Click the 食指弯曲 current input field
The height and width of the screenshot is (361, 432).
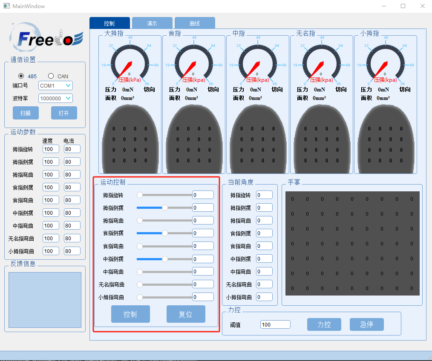pos(72,200)
